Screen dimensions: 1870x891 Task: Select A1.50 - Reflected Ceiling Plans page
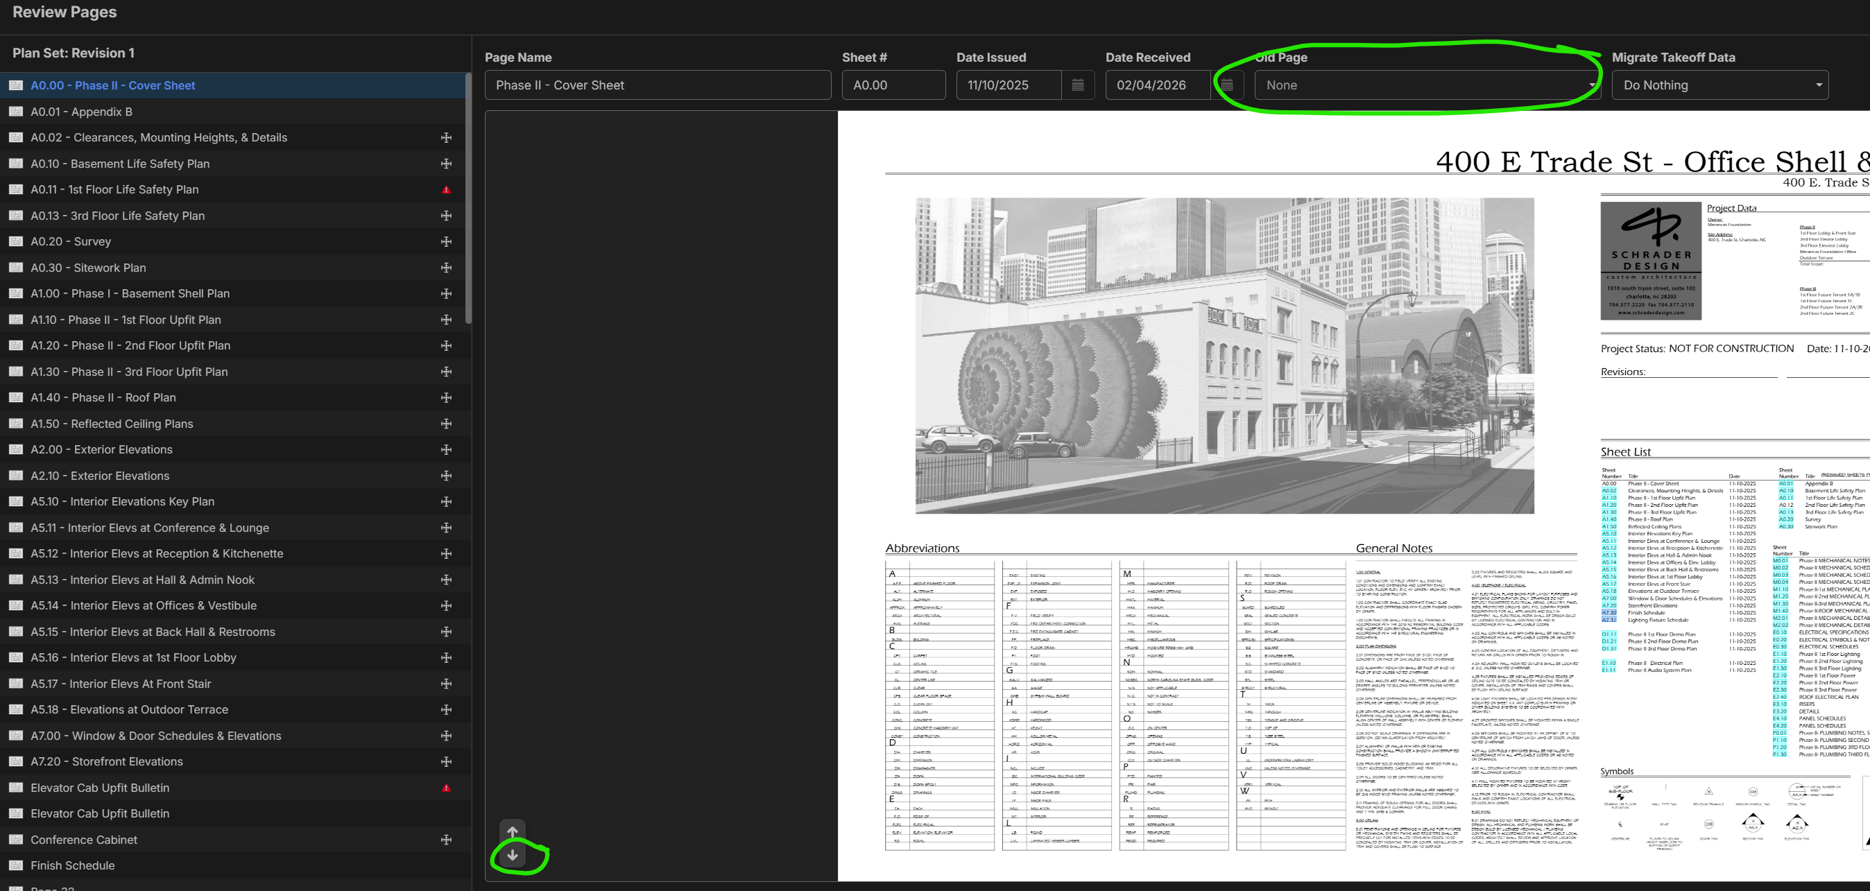pos(112,424)
